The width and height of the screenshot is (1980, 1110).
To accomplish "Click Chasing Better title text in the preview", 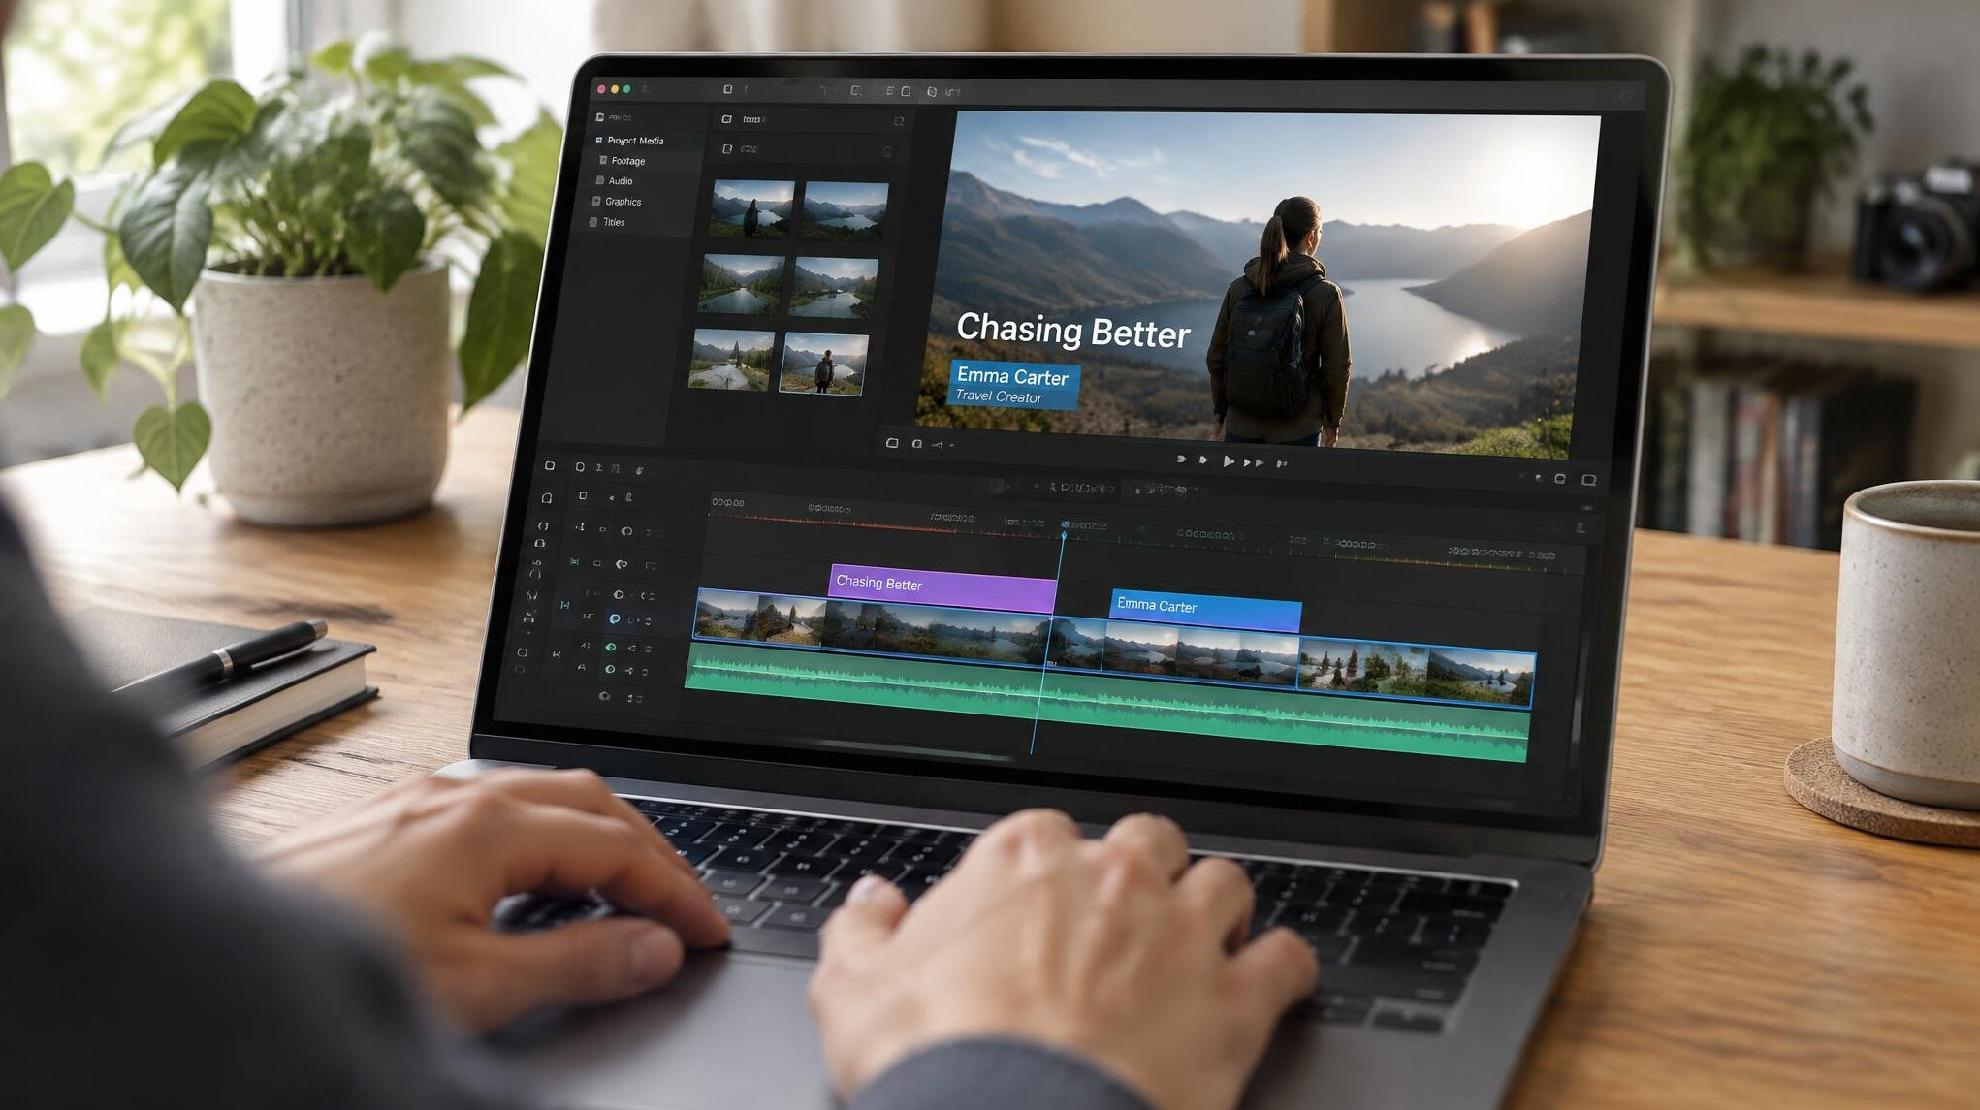I will point(1072,331).
